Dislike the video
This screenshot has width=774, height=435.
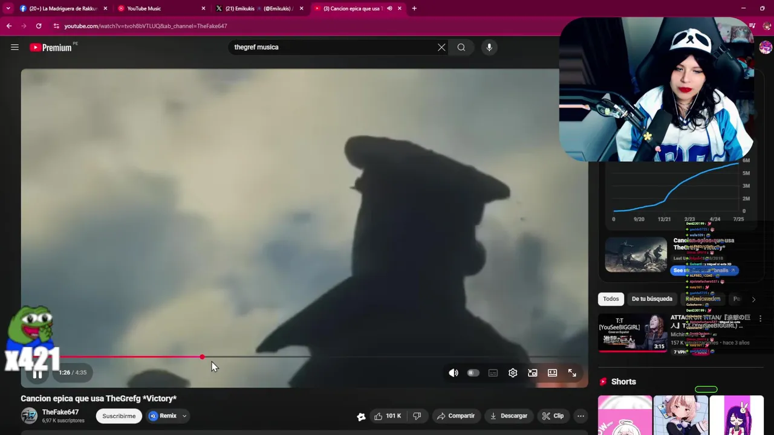(x=417, y=416)
